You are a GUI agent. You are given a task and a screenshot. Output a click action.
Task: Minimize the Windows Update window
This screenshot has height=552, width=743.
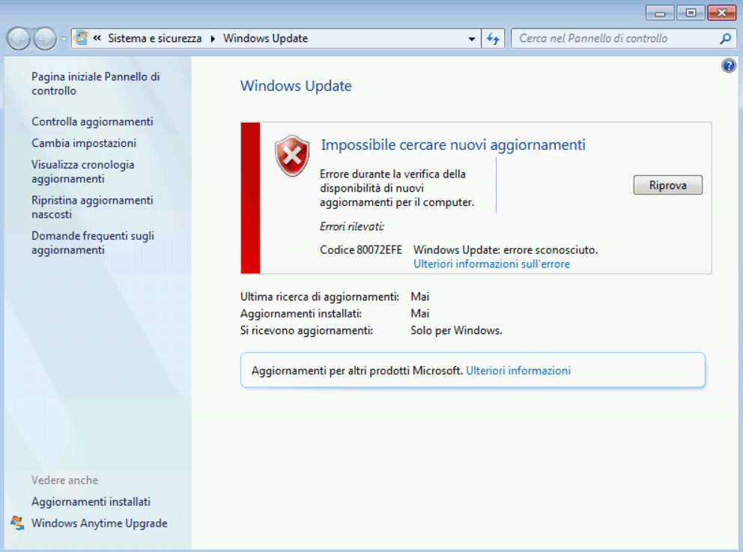pyautogui.click(x=660, y=13)
